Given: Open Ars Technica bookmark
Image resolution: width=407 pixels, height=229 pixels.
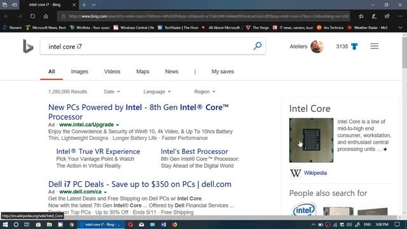Looking at the screenshot, I should pyautogui.click(x=330, y=27).
